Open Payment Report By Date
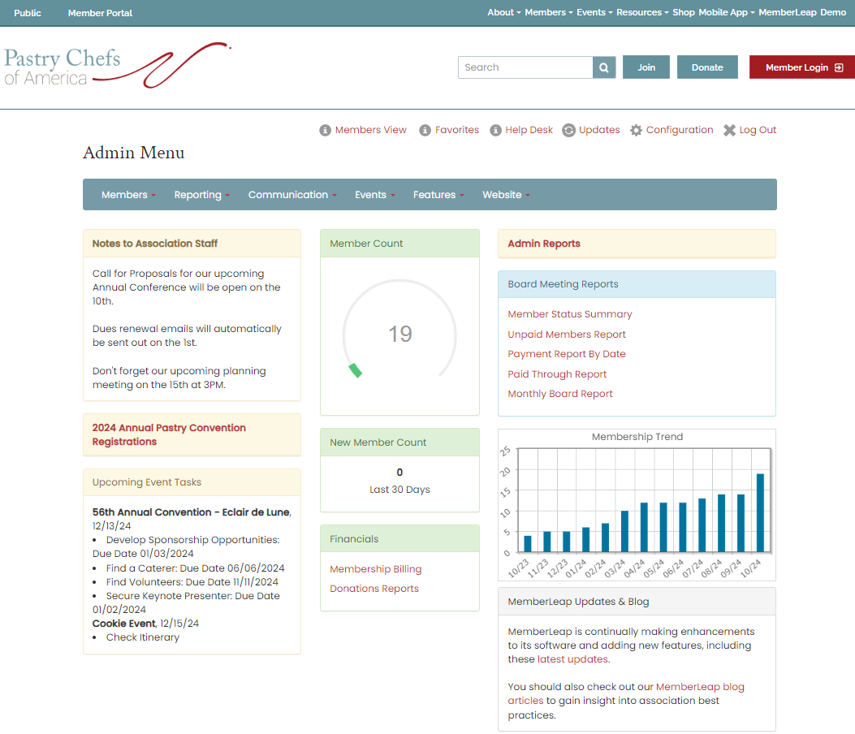The image size is (855, 734). pos(567,354)
